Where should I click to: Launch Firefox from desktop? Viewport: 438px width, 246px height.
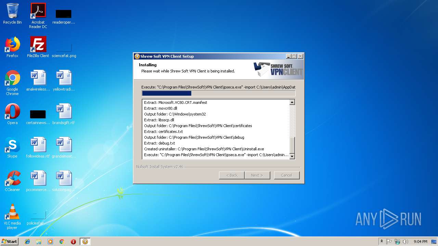point(12,47)
